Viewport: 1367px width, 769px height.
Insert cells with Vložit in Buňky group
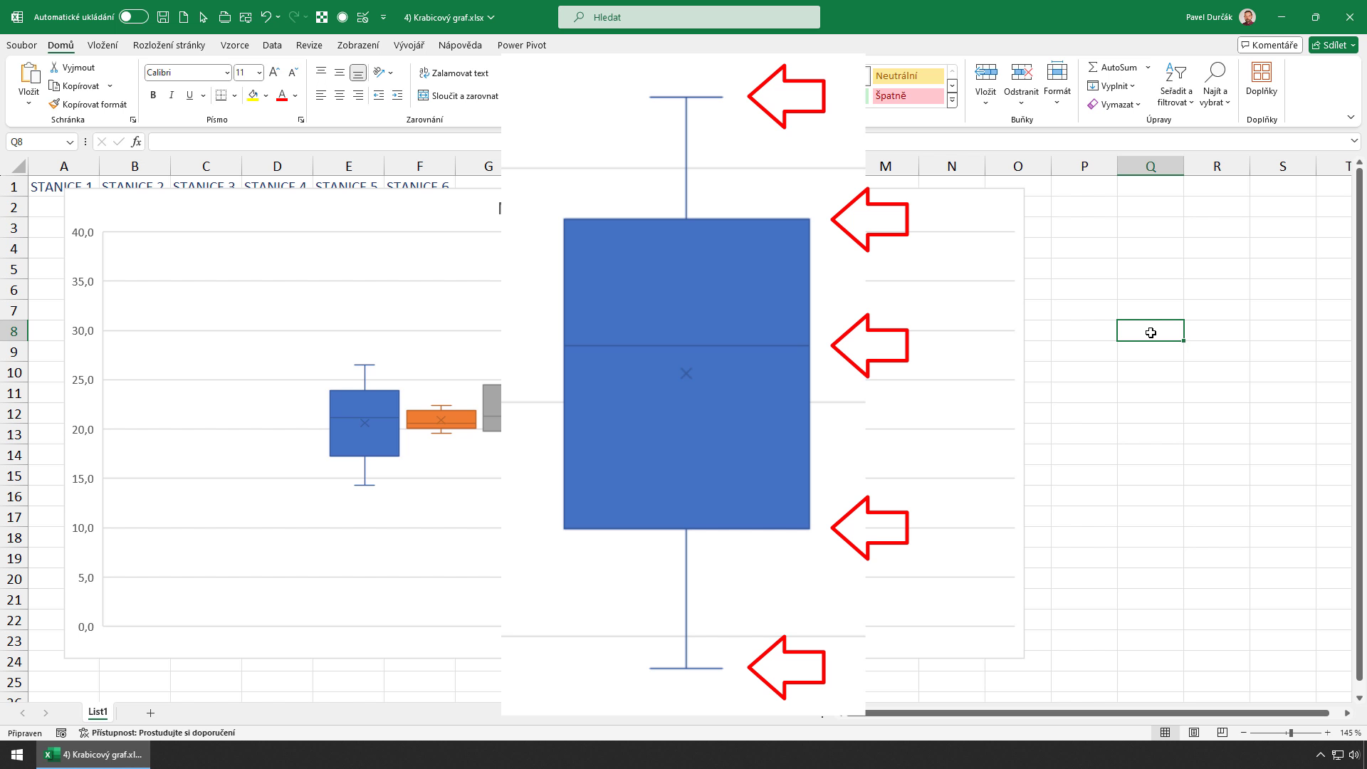(x=985, y=84)
